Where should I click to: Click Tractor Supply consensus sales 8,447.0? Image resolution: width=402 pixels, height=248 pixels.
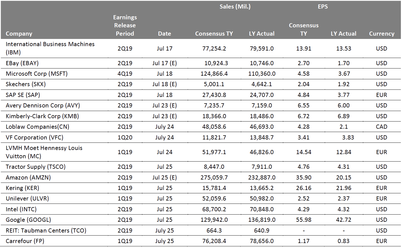click(214, 167)
